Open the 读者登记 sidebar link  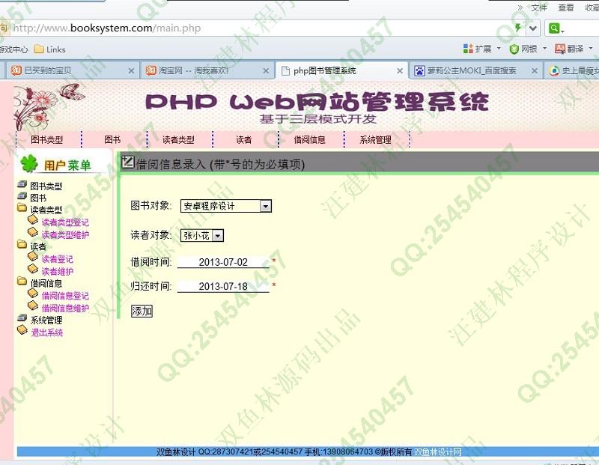58,259
